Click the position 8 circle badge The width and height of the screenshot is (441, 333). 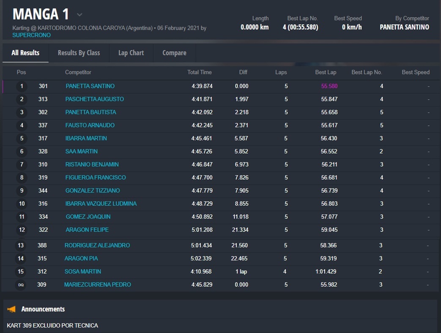coord(22,178)
